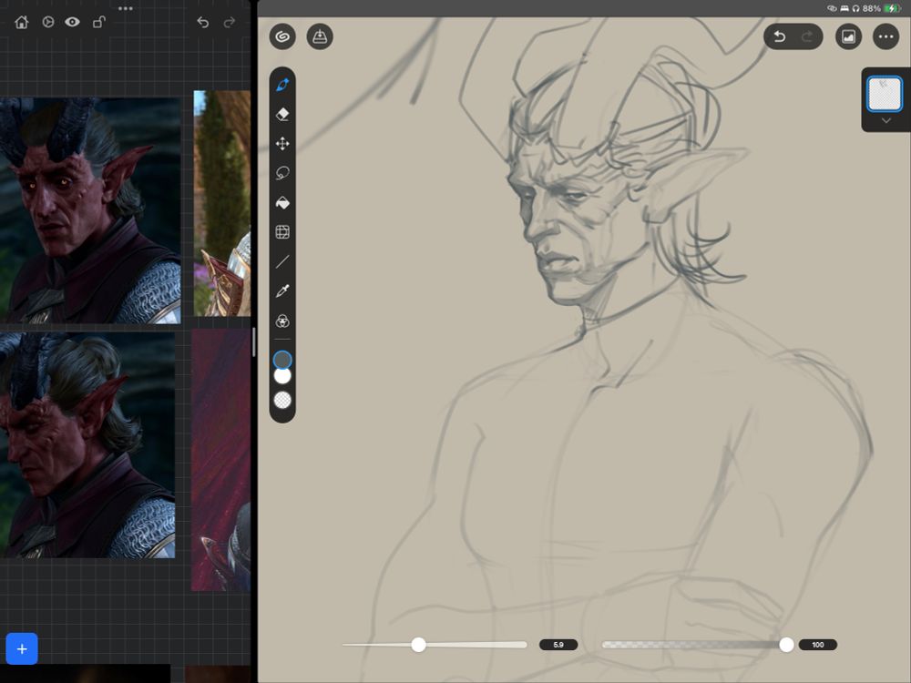Select the lower-left profile character reference image
The width and height of the screenshot is (911, 683).
tap(87, 445)
